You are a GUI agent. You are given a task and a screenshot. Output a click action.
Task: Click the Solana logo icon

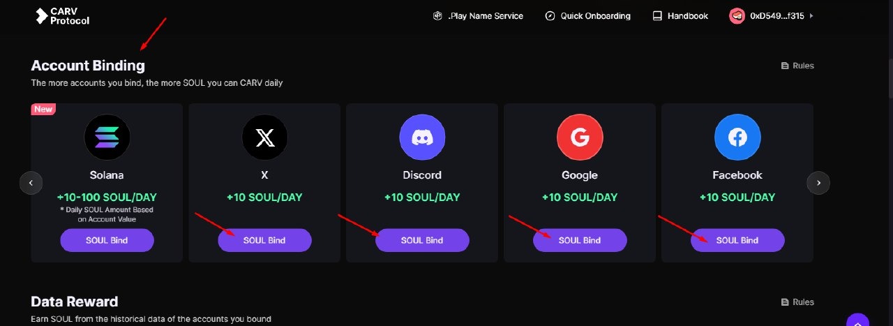pos(107,138)
